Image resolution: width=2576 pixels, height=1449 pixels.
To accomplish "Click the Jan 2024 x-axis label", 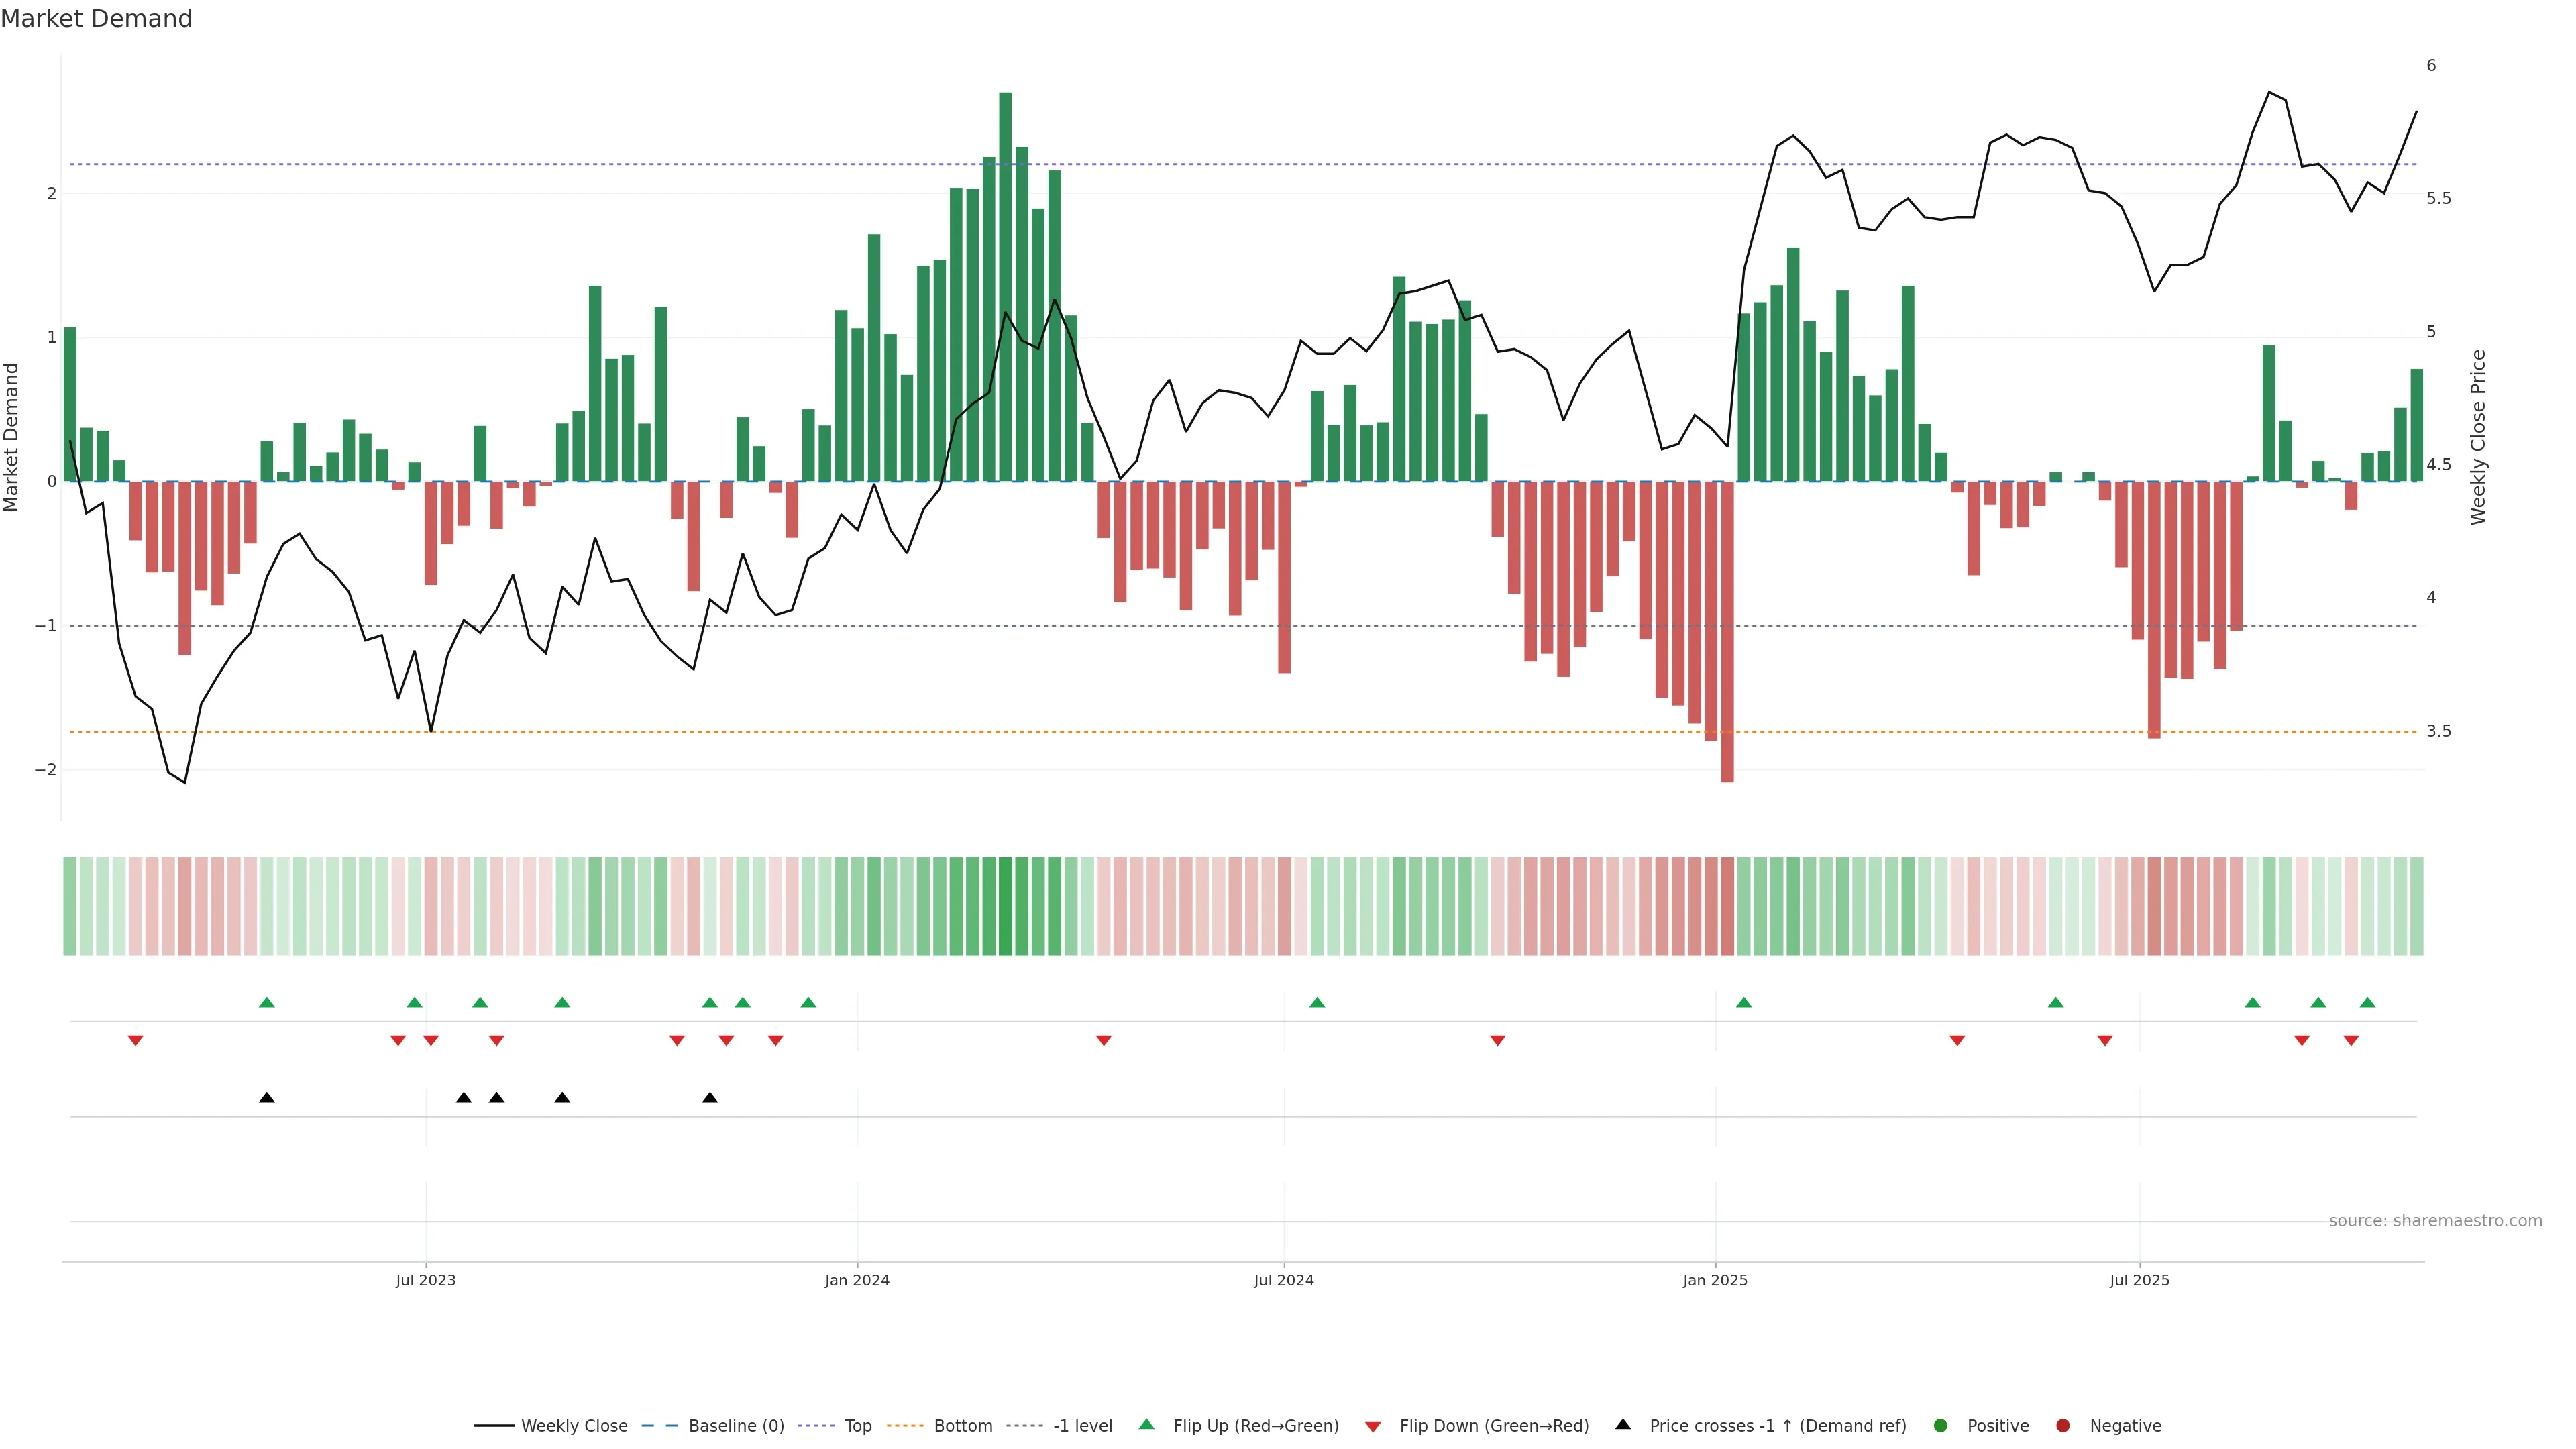I will (x=857, y=1280).
